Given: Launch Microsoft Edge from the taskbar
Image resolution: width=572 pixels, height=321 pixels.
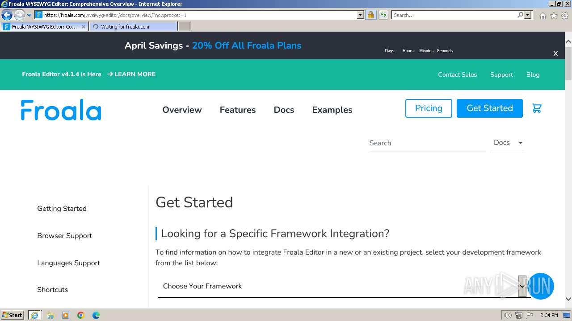Looking at the screenshot, I should (96, 315).
